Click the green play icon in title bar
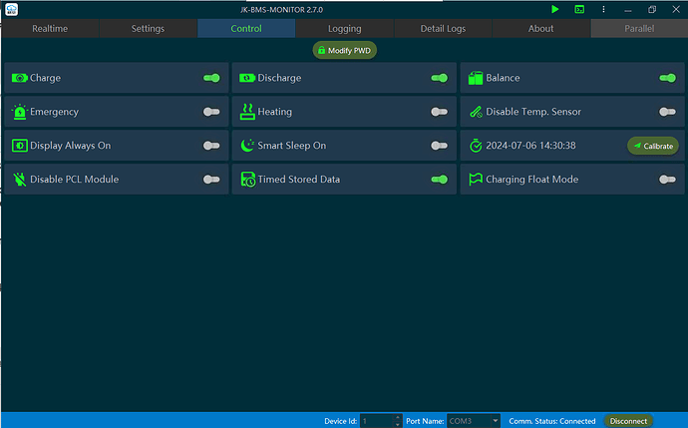688x428 pixels. [555, 9]
